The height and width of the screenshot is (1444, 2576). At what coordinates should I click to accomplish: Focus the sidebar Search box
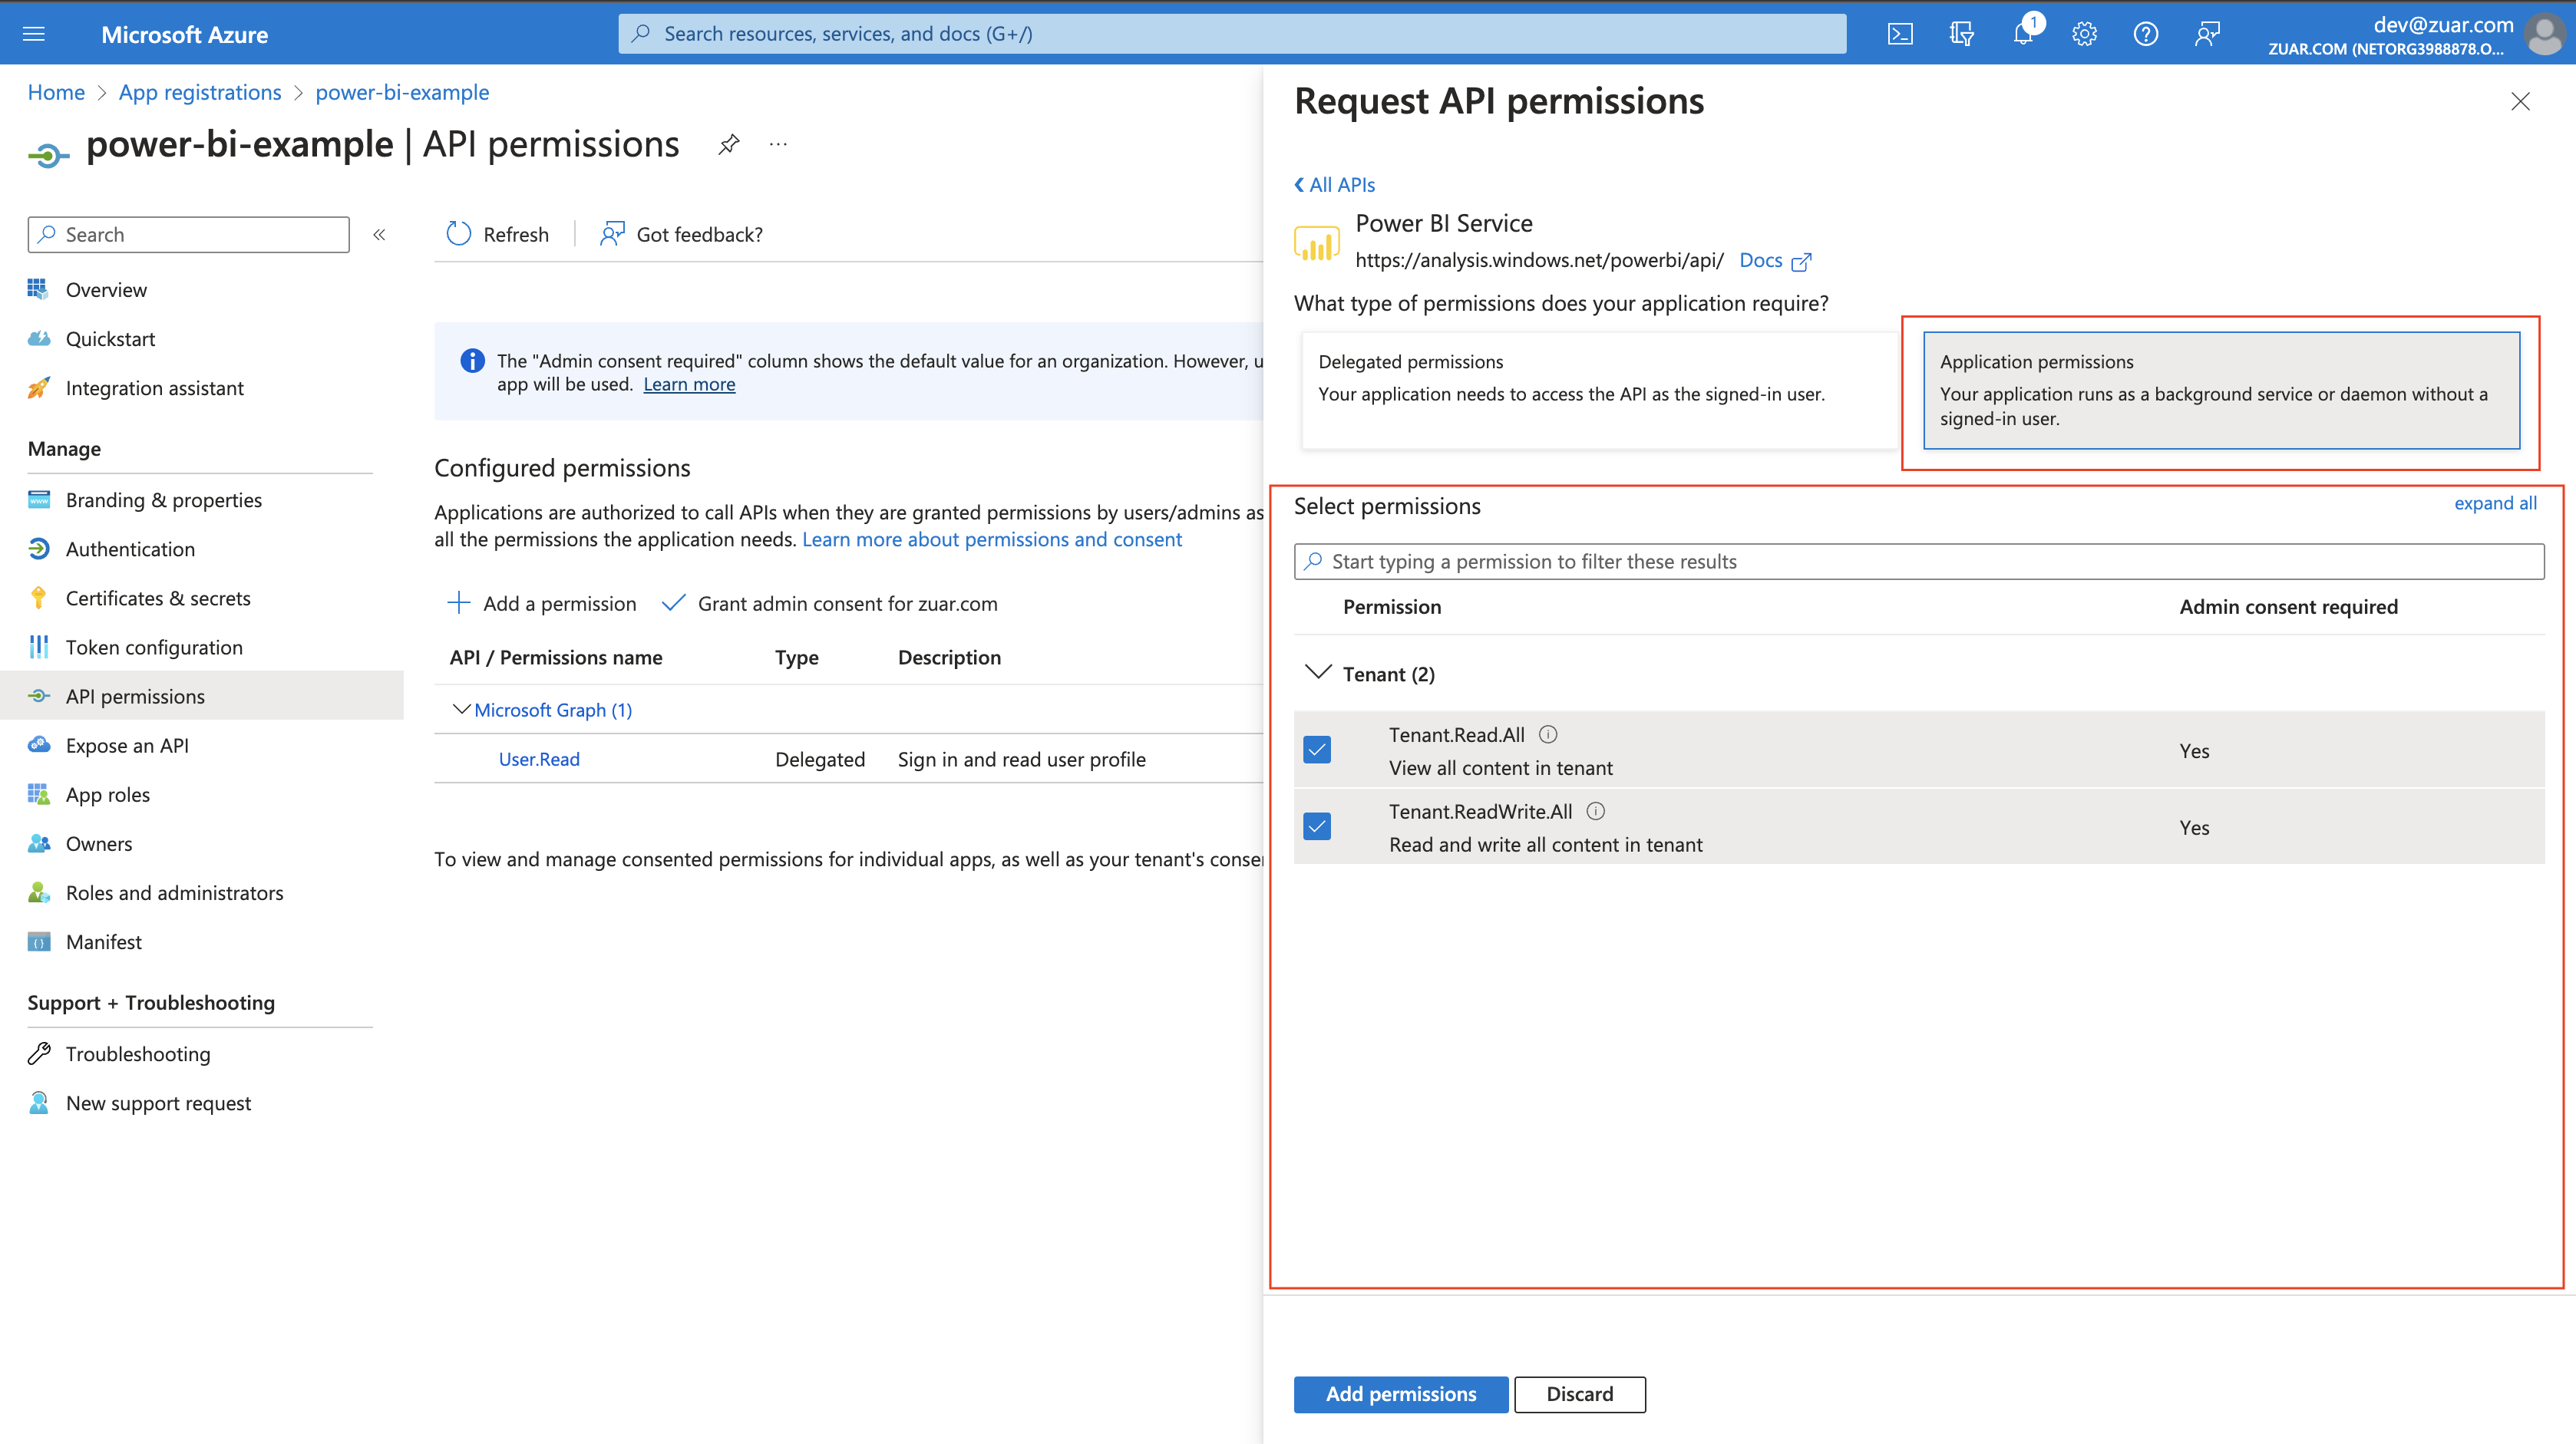pos(189,235)
